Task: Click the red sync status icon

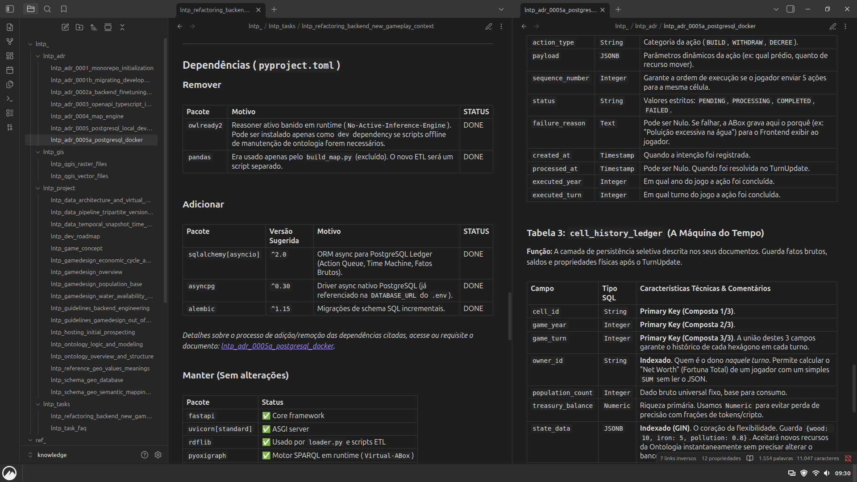Action: coord(848,458)
